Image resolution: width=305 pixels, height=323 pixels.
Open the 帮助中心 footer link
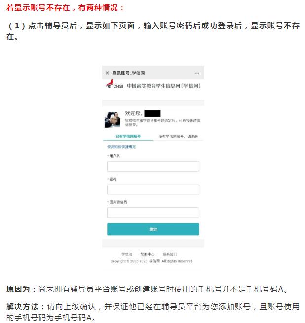pos(148,254)
